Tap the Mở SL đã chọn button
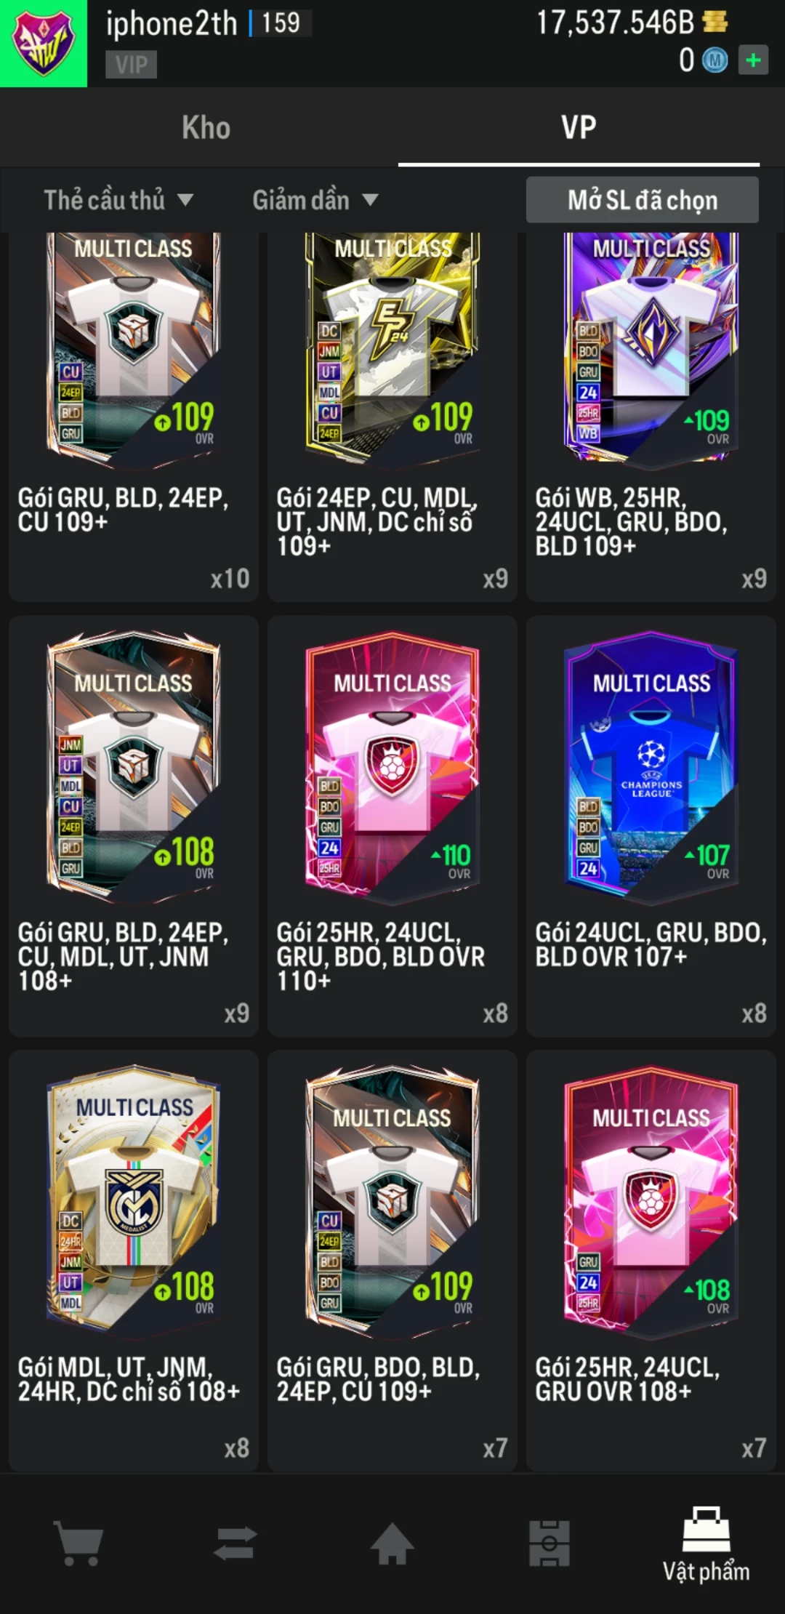The image size is (785, 1614). [643, 199]
